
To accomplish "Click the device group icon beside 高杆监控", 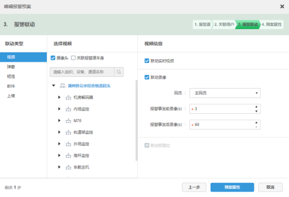I will (68, 156).
